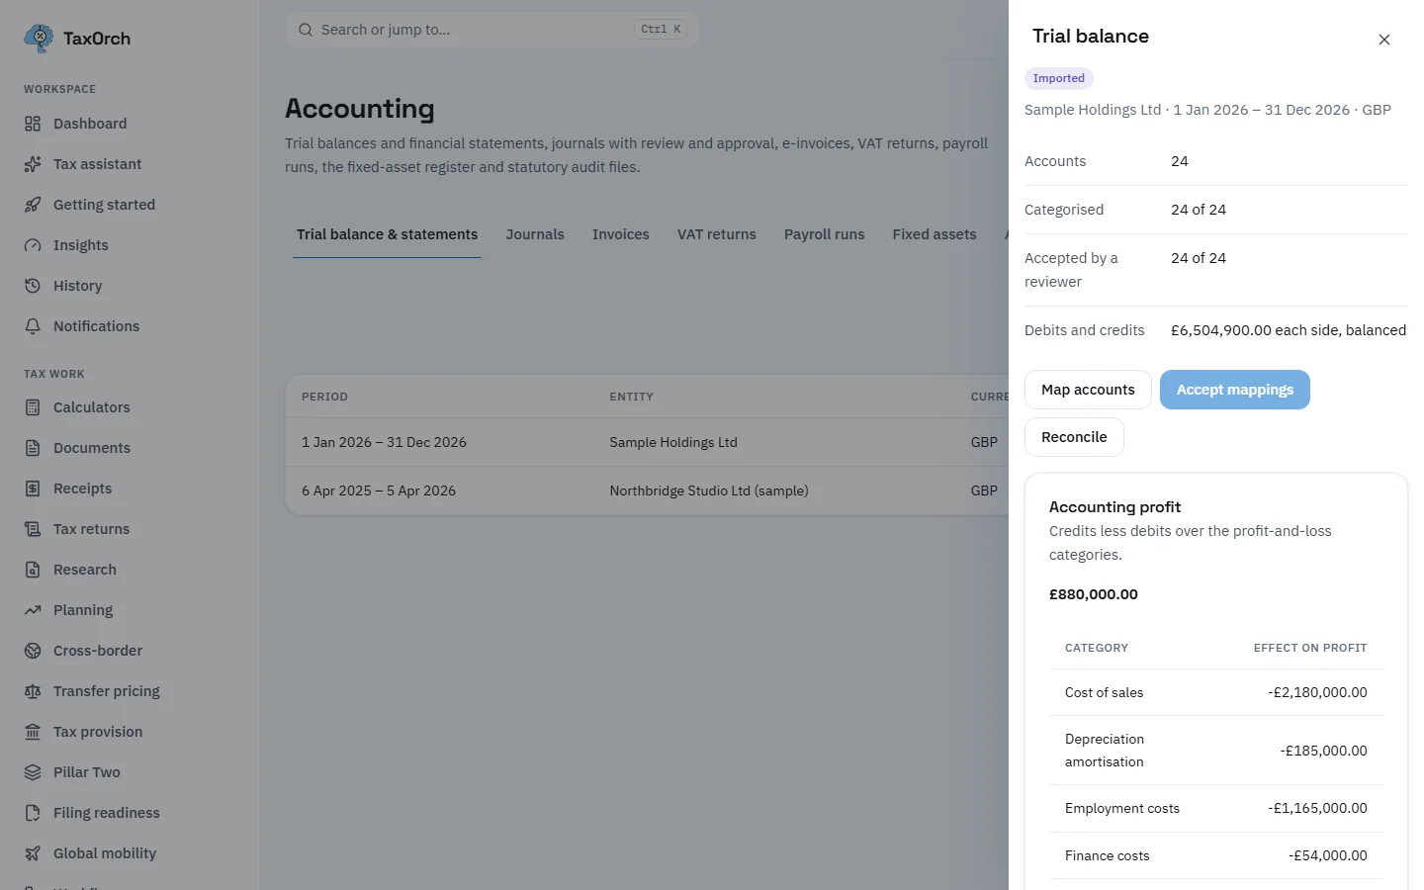Open the Insights gauge icon
This screenshot has height=890, width=1424.
(33, 245)
